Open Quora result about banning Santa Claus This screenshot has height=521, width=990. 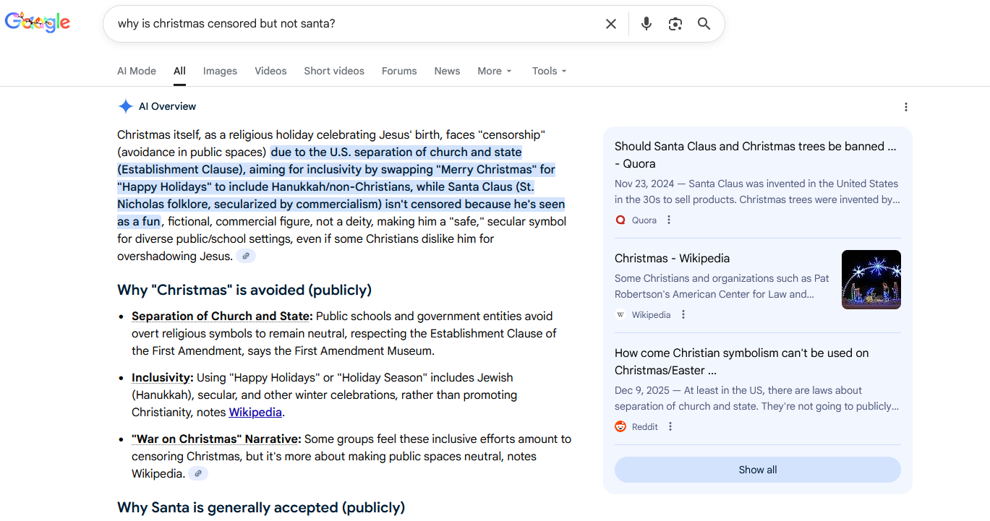point(756,155)
